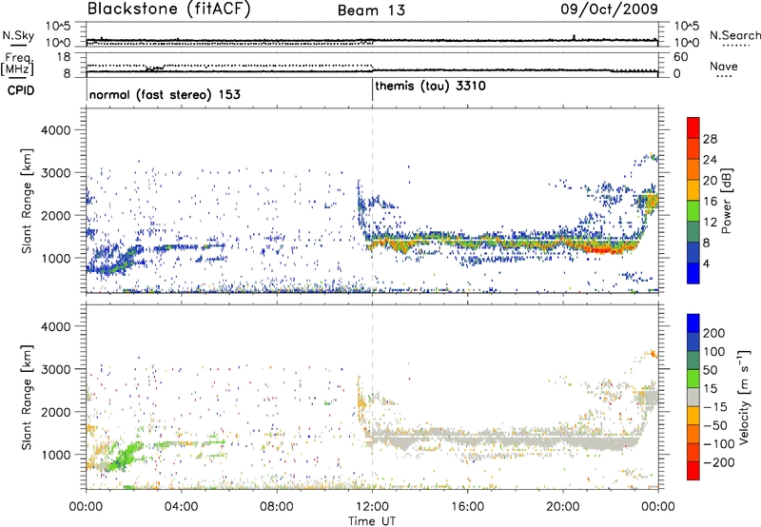The image size is (761, 527).
Task: Click the green velocity scatter near 01:30
Action: [126, 458]
